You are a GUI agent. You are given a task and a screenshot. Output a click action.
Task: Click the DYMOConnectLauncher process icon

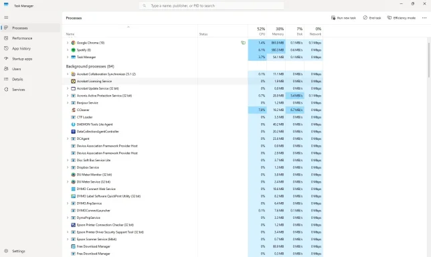73,211
